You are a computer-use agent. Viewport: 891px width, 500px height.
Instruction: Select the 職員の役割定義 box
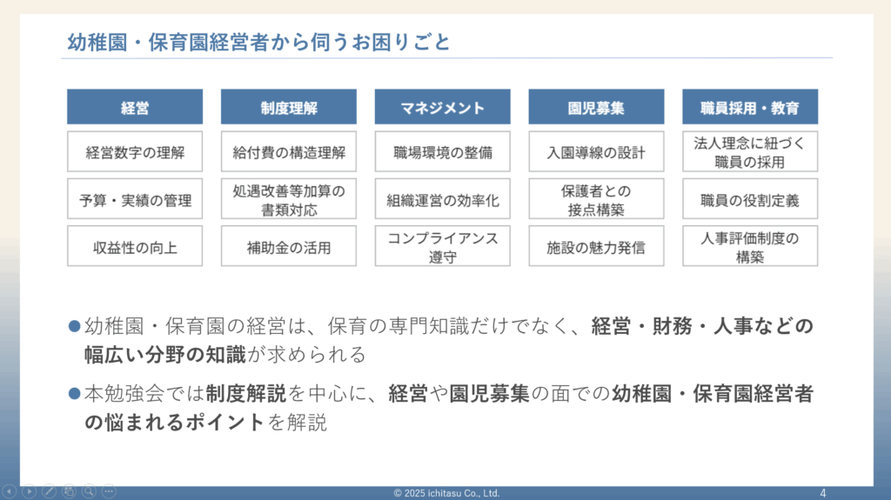click(750, 199)
